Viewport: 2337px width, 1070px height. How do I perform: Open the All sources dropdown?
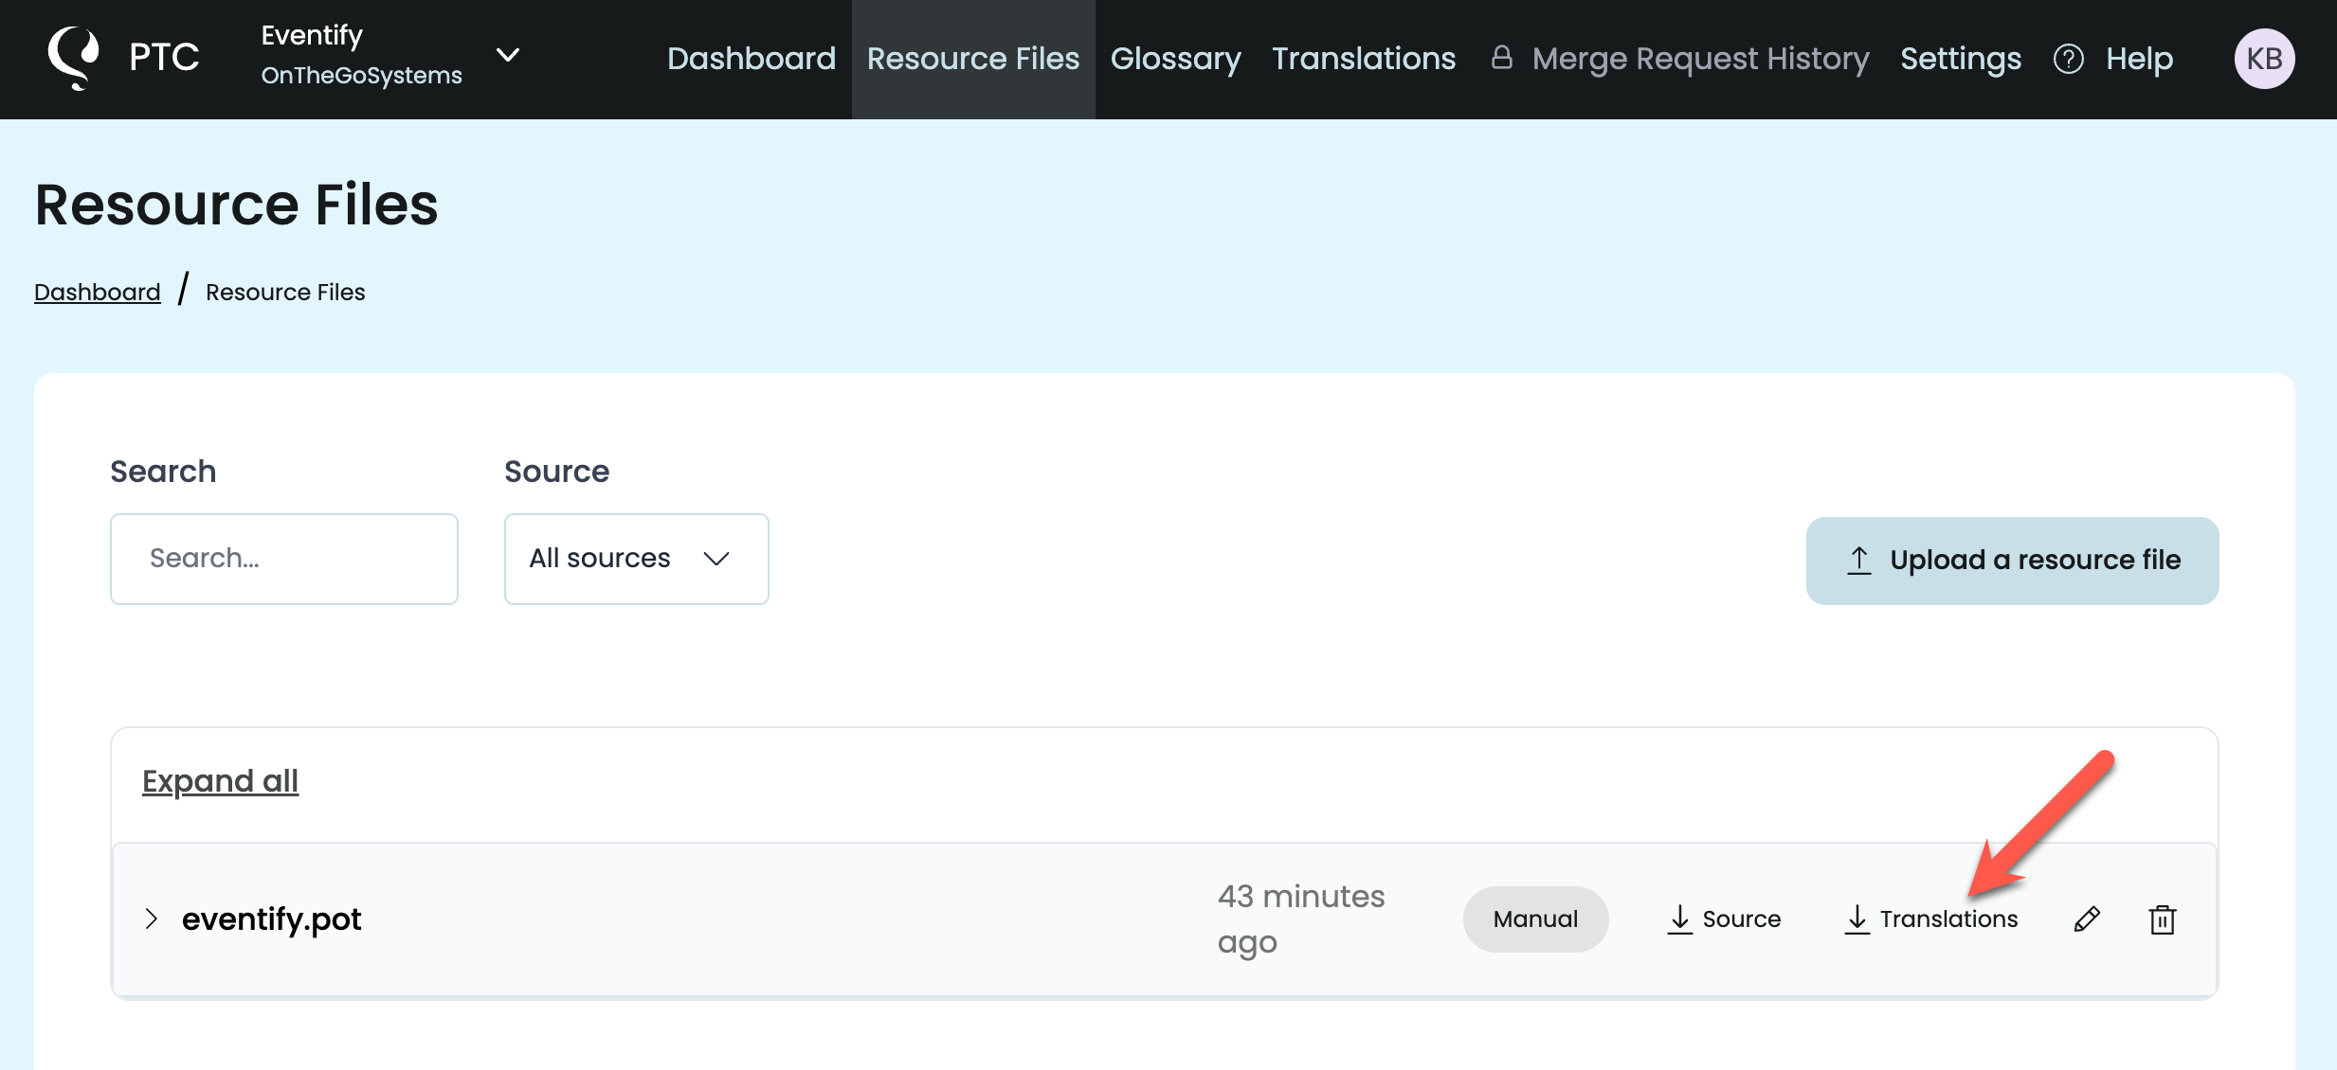tap(636, 559)
